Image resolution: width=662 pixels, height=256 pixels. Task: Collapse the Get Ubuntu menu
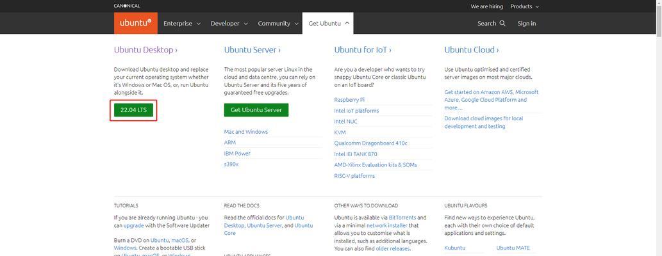pyautogui.click(x=328, y=24)
